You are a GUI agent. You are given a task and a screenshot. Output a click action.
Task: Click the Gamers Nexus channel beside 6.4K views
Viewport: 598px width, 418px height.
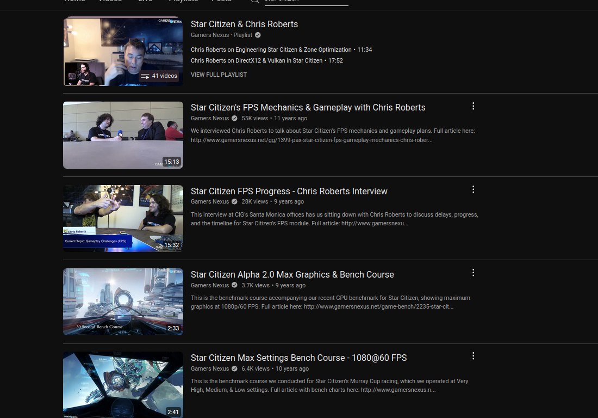pyautogui.click(x=210, y=369)
